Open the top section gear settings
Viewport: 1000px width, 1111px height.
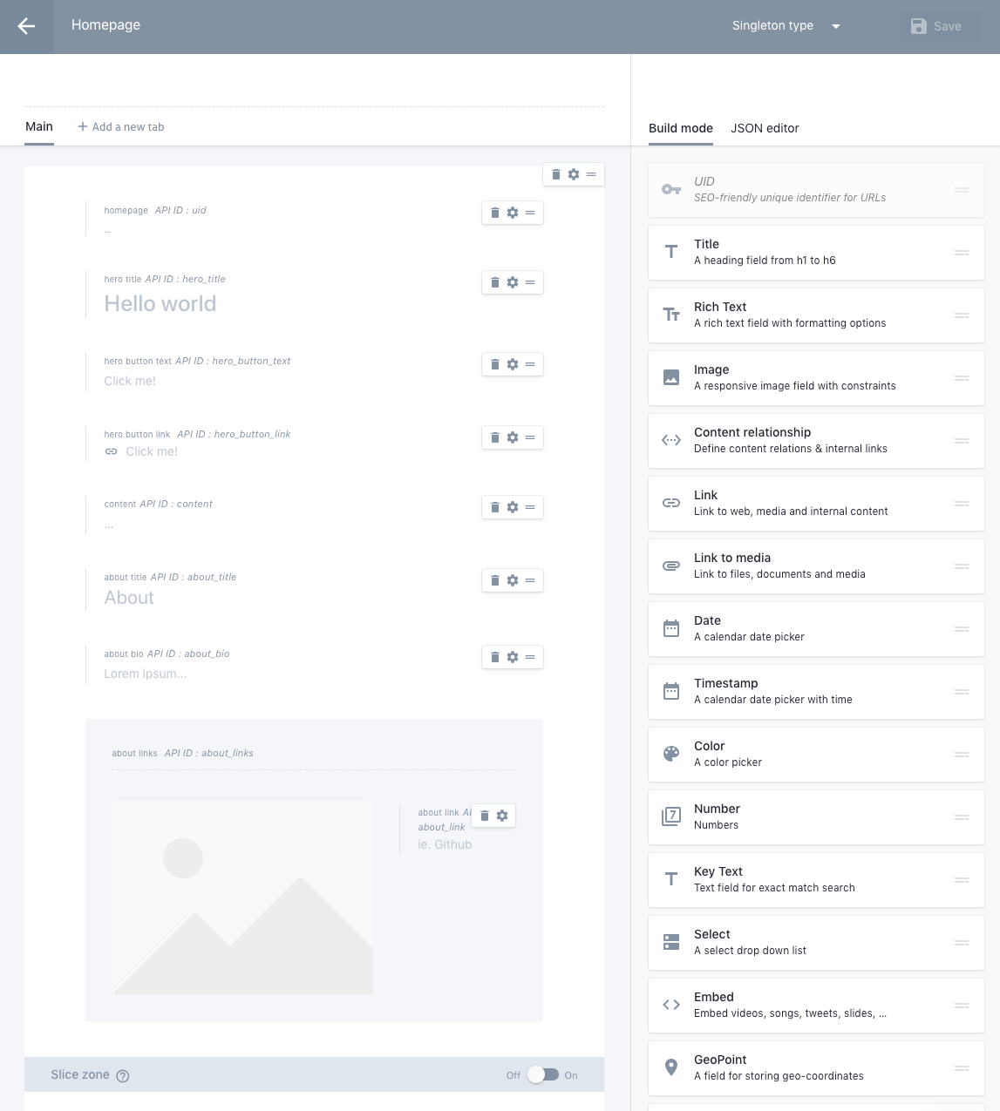coord(574,174)
